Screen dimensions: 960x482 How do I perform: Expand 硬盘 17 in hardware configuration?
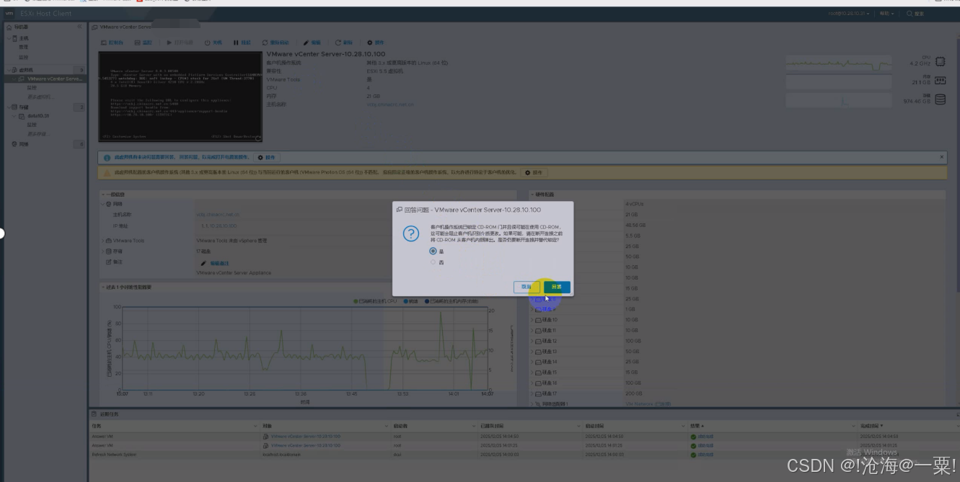click(x=533, y=393)
